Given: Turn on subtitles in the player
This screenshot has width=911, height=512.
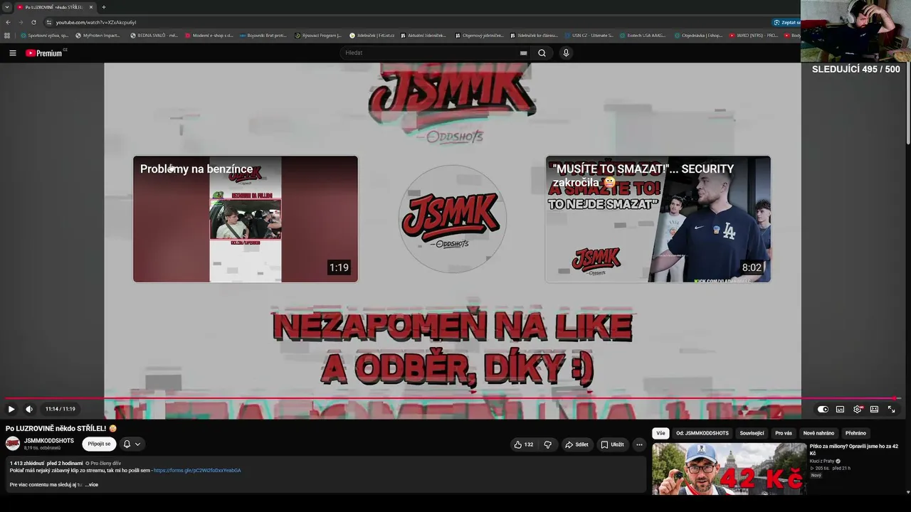Looking at the screenshot, I should (840, 409).
